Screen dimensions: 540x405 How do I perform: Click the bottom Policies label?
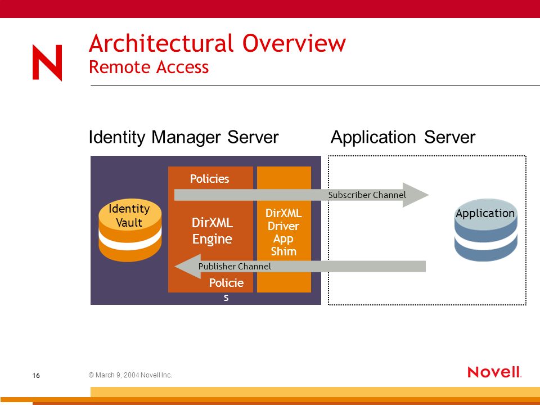click(226, 290)
